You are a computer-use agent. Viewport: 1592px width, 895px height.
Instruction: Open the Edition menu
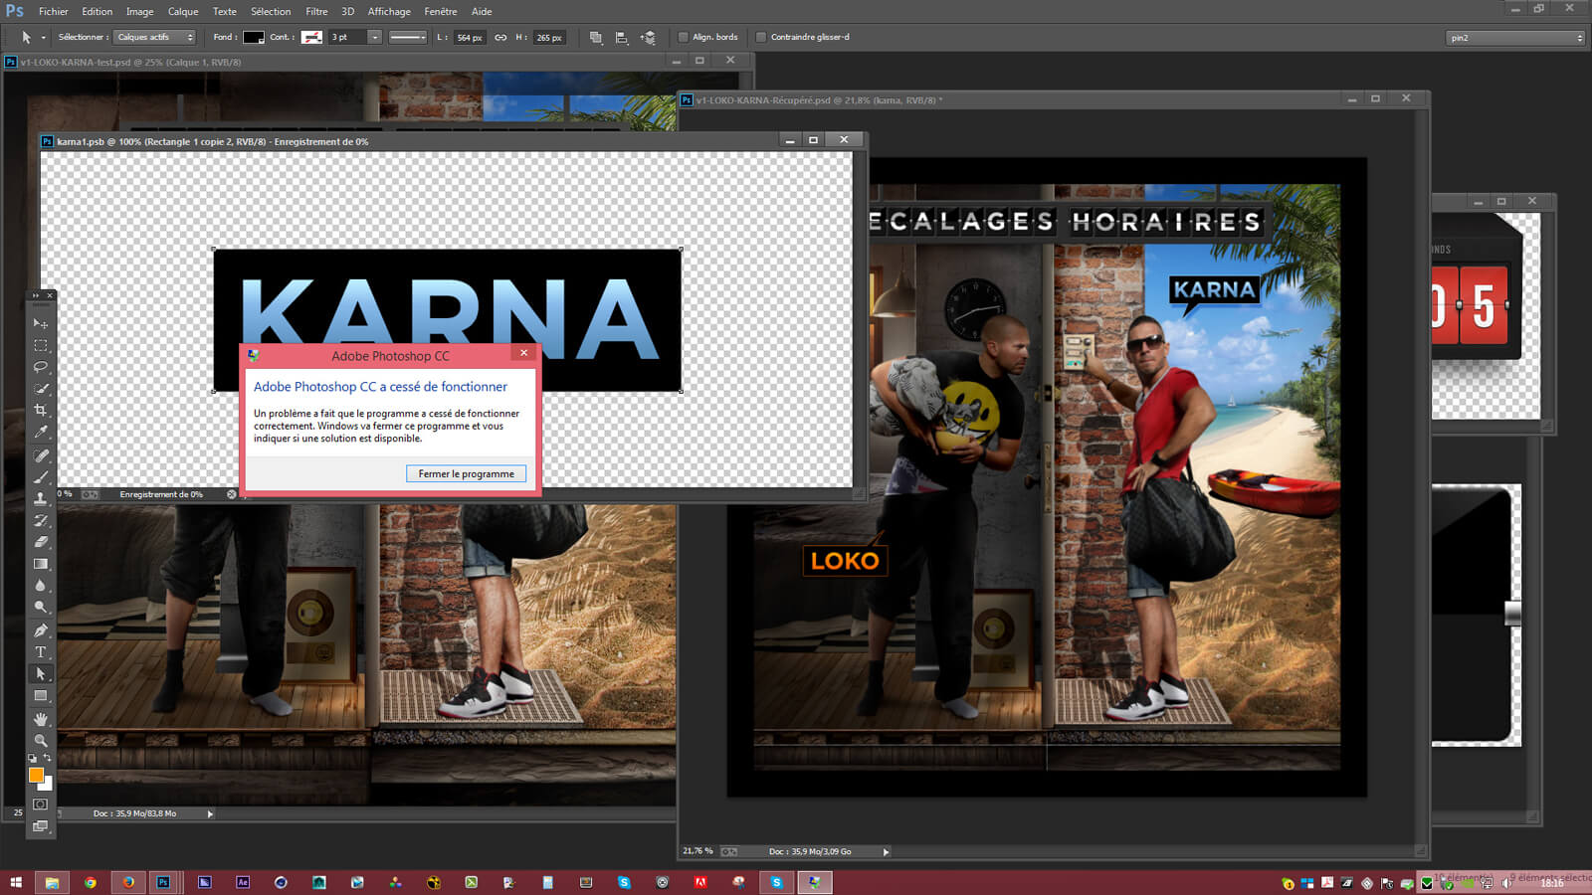coord(98,11)
